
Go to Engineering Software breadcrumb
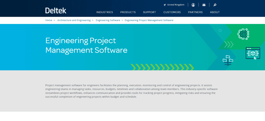(x=108, y=20)
